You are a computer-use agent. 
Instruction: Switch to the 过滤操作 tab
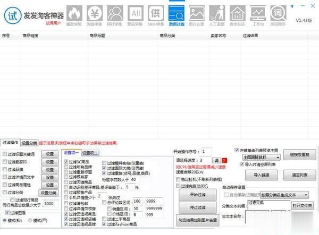click(10, 143)
